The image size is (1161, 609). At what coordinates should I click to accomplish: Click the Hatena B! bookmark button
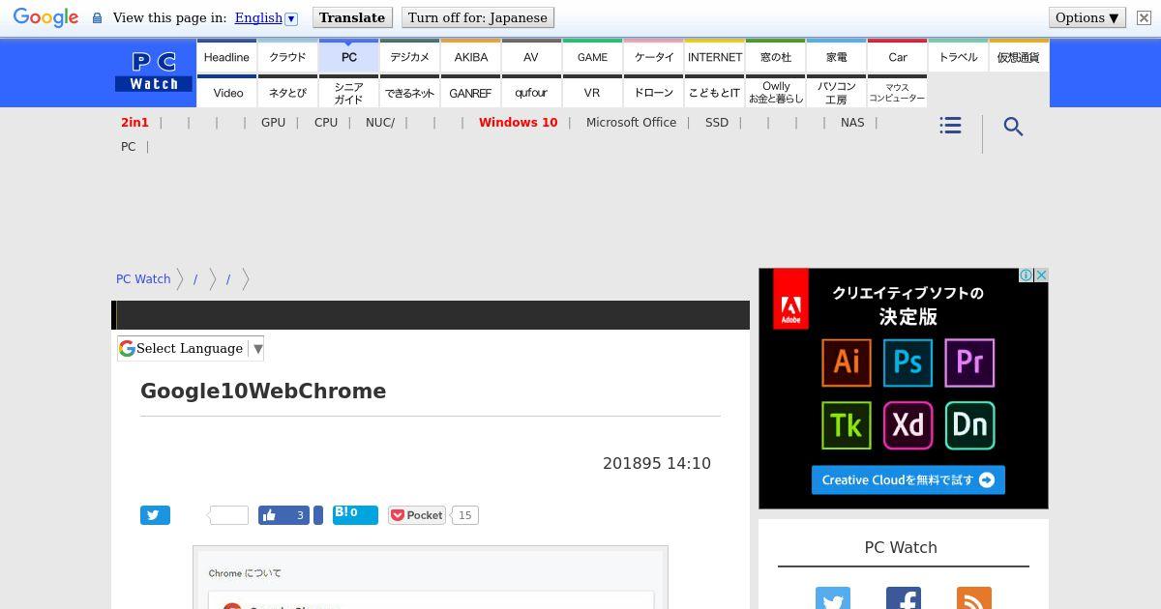click(x=355, y=514)
